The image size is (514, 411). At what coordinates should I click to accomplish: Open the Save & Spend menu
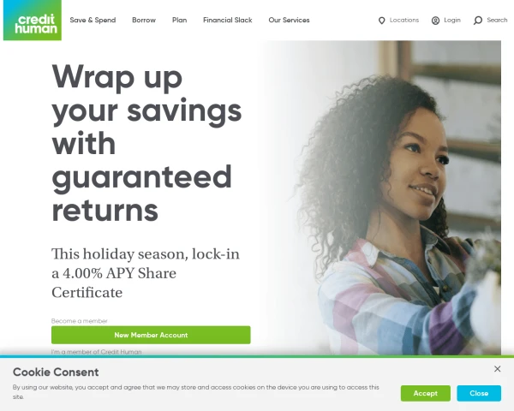[x=93, y=20]
